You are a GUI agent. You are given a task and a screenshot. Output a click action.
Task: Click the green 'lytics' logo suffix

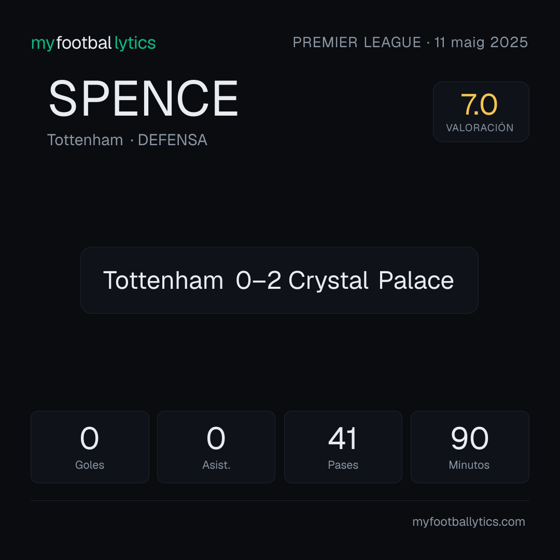coord(135,43)
